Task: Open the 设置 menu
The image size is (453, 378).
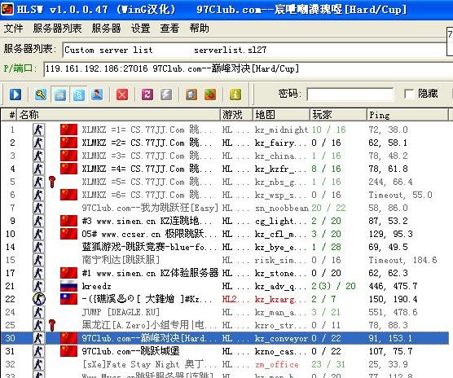Action: [141, 29]
